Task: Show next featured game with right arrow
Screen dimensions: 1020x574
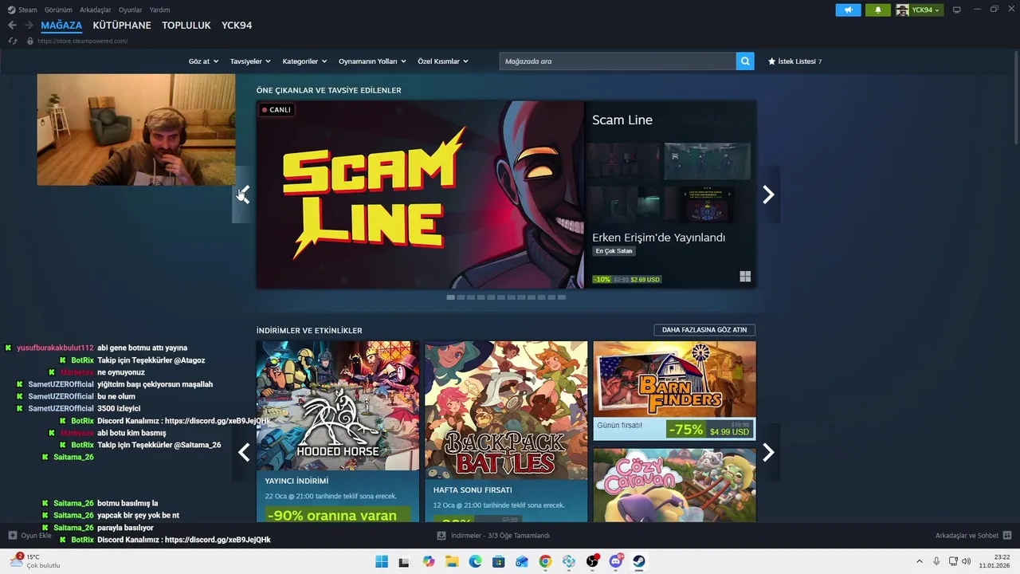Action: point(768,195)
